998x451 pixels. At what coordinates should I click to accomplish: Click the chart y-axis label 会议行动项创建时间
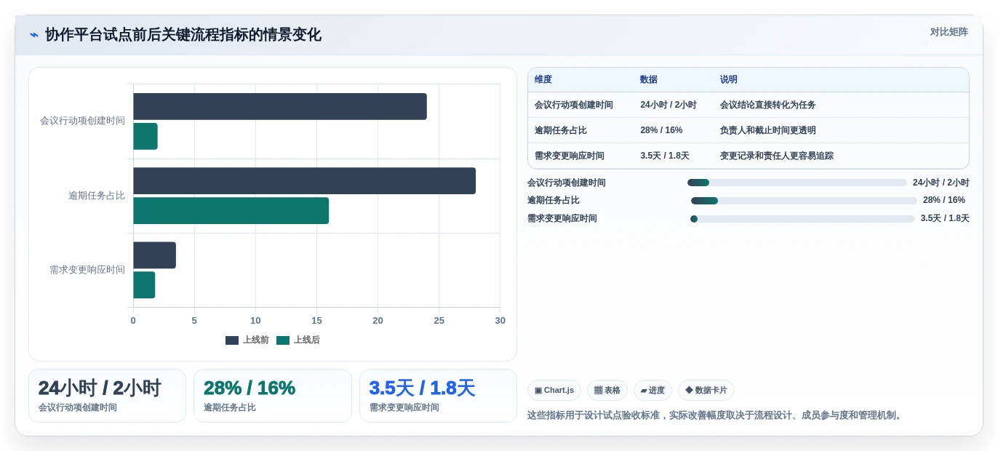click(82, 121)
